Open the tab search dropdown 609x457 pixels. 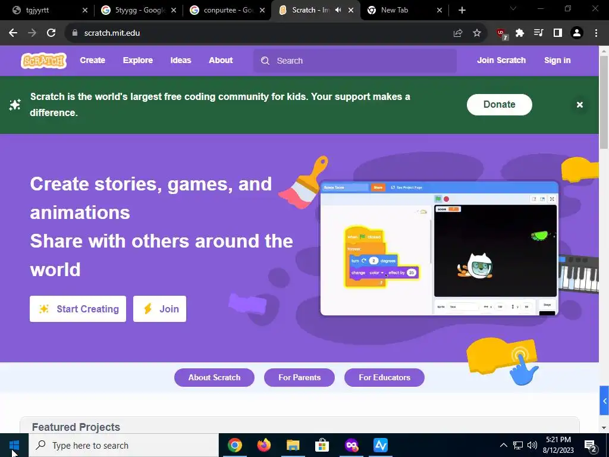pyautogui.click(x=513, y=8)
